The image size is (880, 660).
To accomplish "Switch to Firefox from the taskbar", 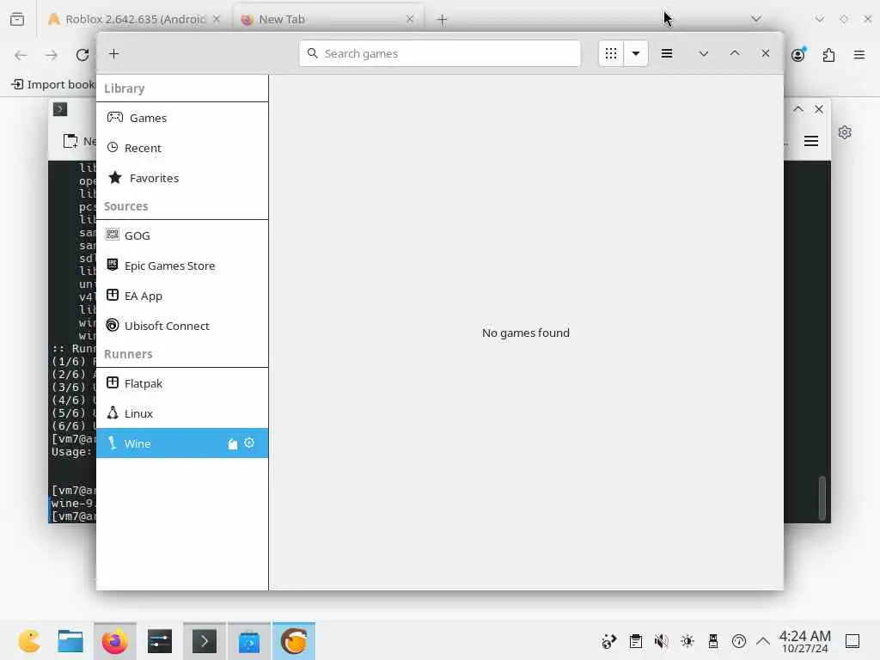I will [115, 641].
